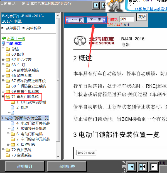Viewport: 167px width, 173px height.
Task: Select the 64 刮水洗涤系统 folder icon
Action: coord(8,70)
